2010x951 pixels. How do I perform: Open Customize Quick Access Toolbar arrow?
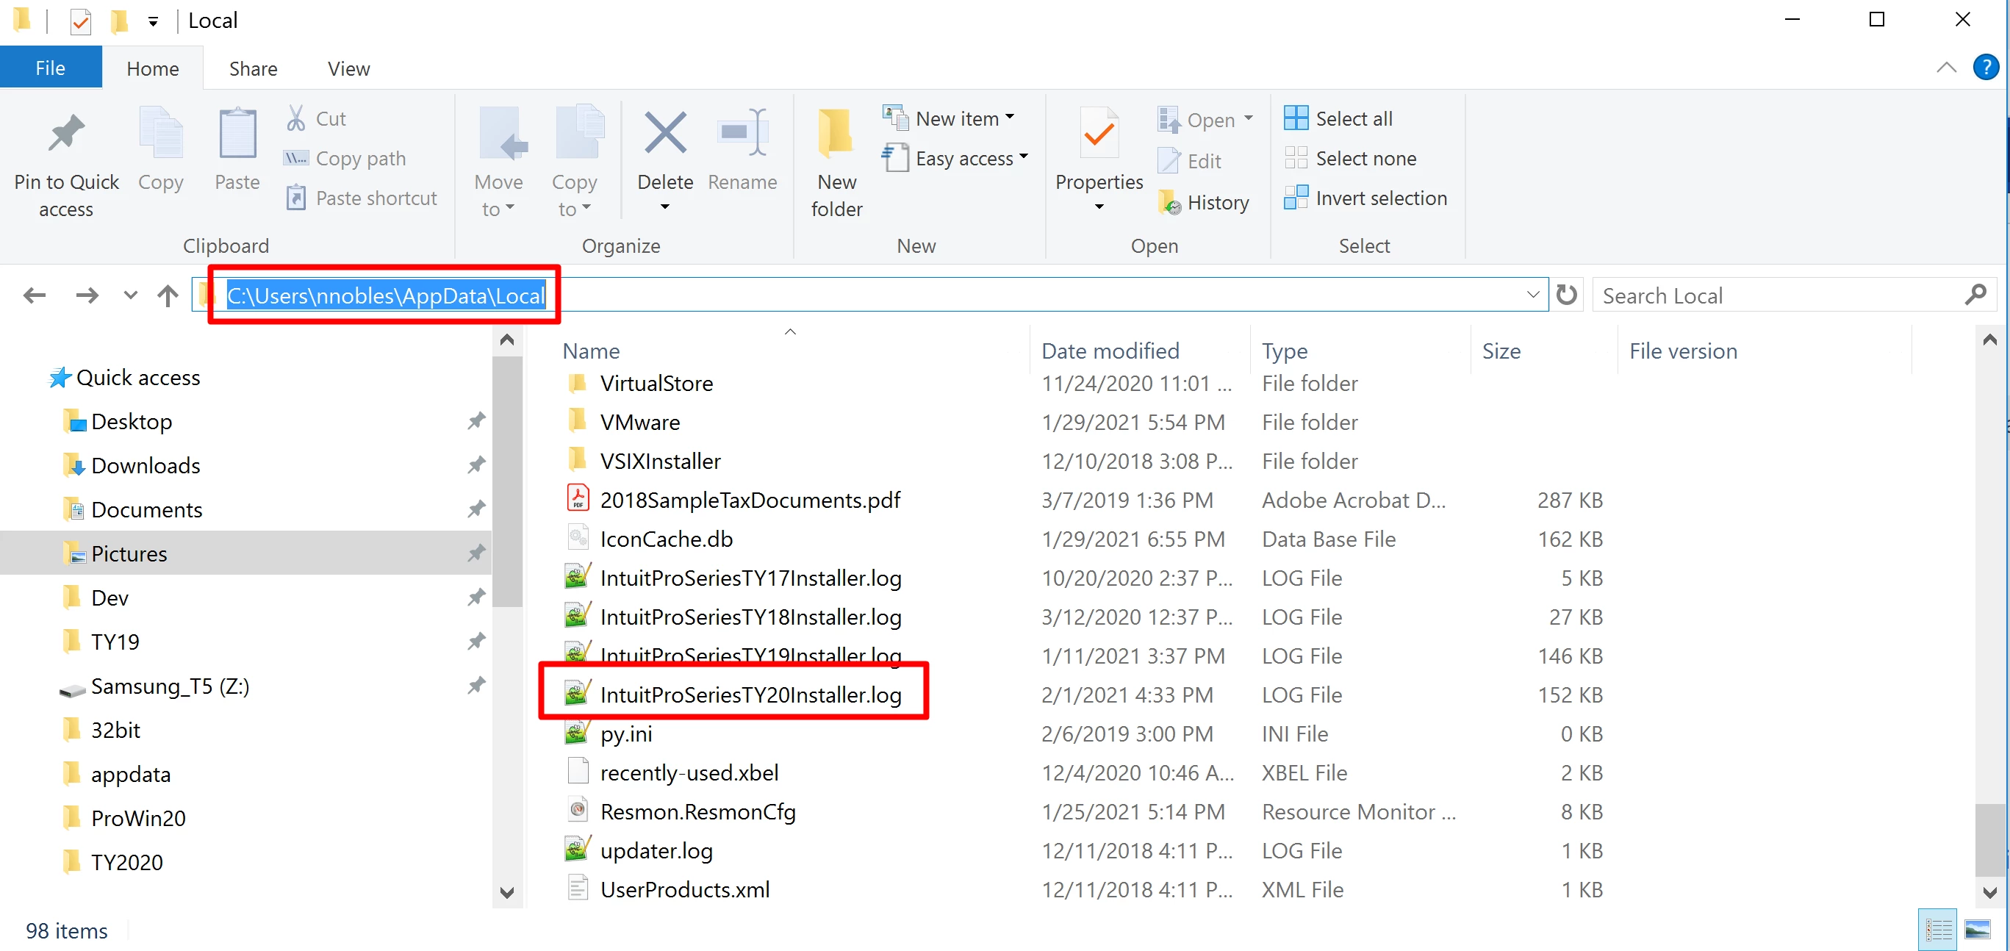pyautogui.click(x=153, y=22)
